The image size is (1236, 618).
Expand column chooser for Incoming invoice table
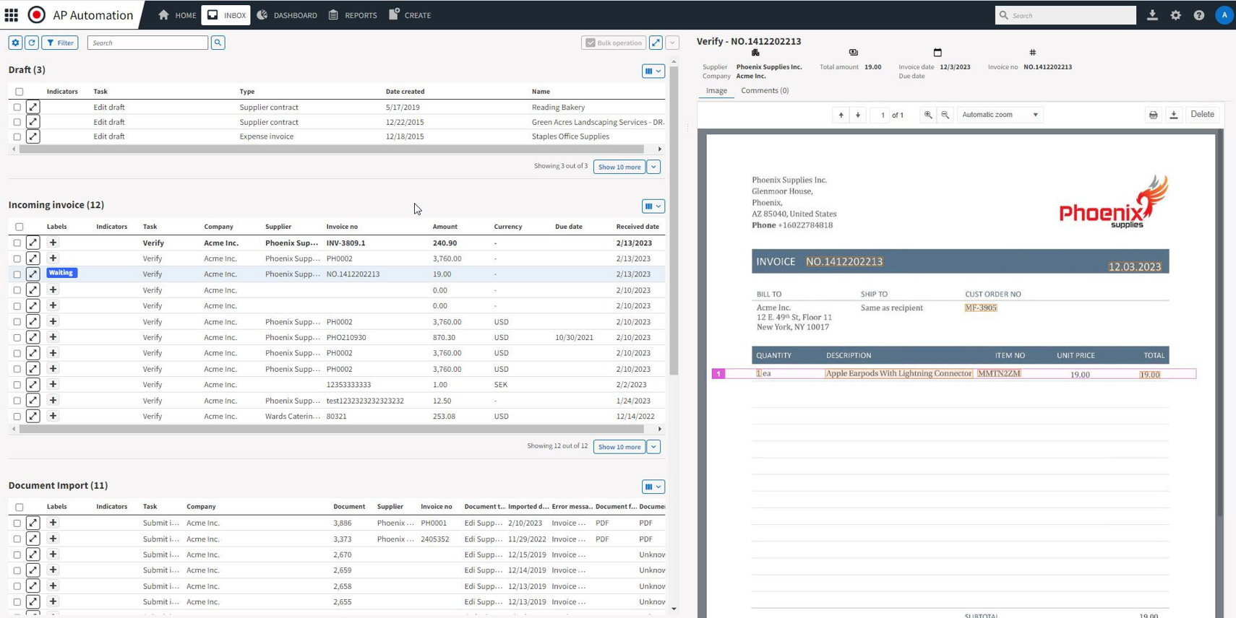click(653, 206)
